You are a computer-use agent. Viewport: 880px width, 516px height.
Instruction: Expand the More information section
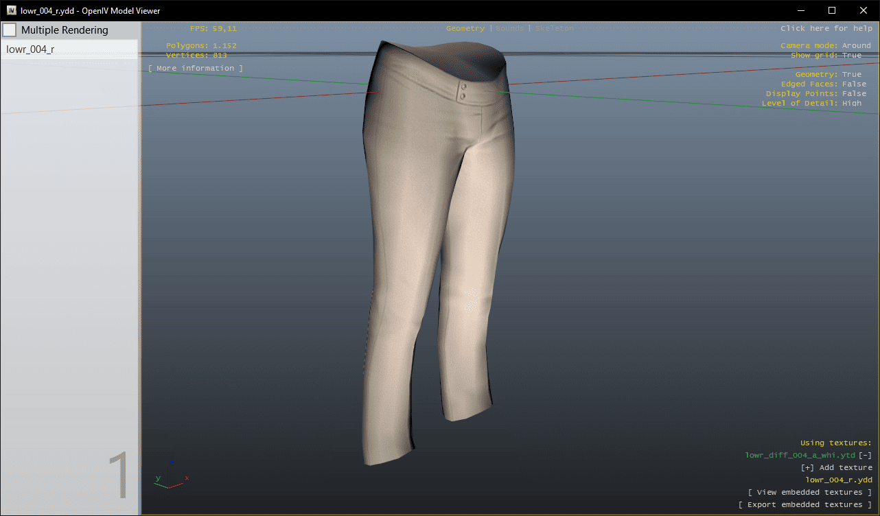click(x=196, y=69)
